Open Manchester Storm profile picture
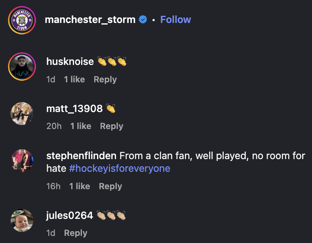The image size is (312, 243). [22, 20]
